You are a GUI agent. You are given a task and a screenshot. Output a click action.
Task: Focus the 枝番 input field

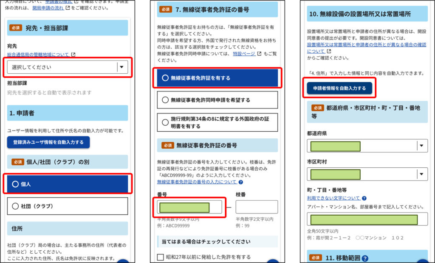point(257,207)
